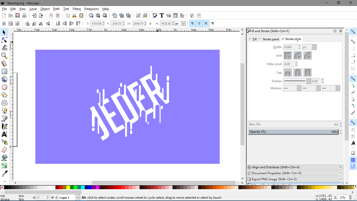357x201 pixels.
Task: Toggle move gradients with objects
Action: click(x=206, y=24)
